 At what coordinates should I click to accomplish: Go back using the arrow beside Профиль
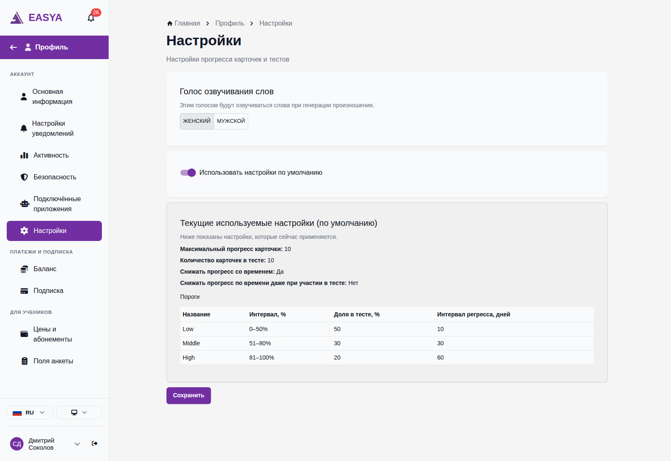click(13, 47)
